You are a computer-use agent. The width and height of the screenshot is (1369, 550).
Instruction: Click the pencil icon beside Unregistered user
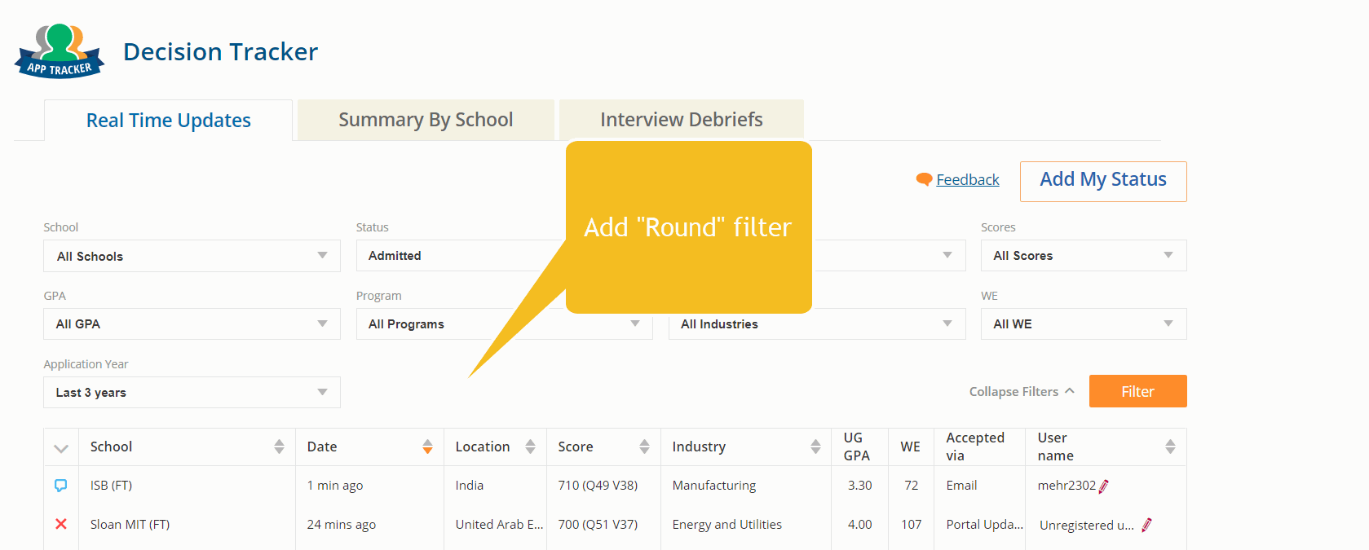point(1146,526)
